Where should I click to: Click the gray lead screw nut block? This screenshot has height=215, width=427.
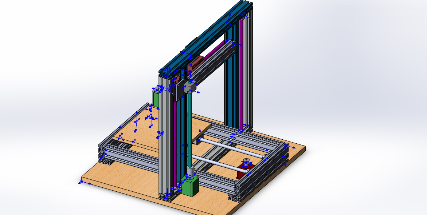point(190,87)
